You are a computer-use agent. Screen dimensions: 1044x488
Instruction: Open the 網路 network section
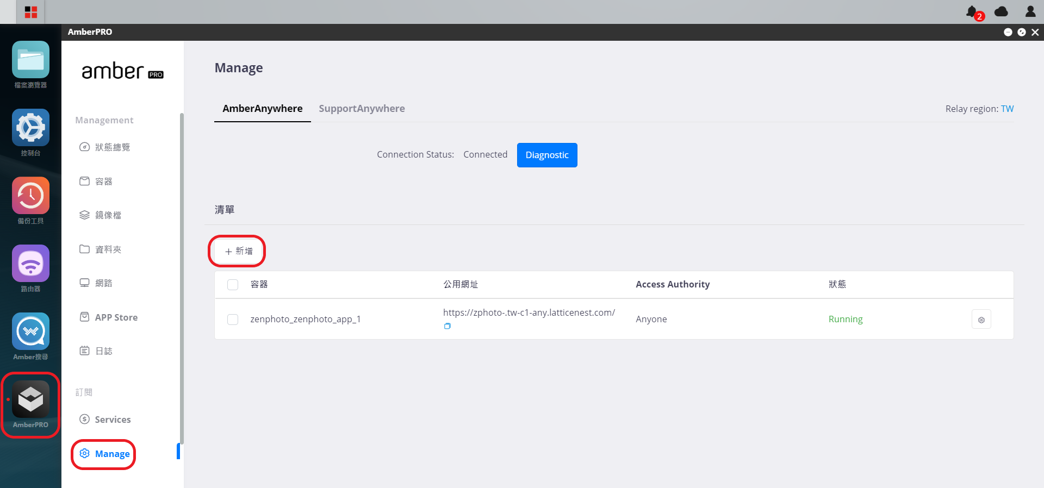[96, 283]
